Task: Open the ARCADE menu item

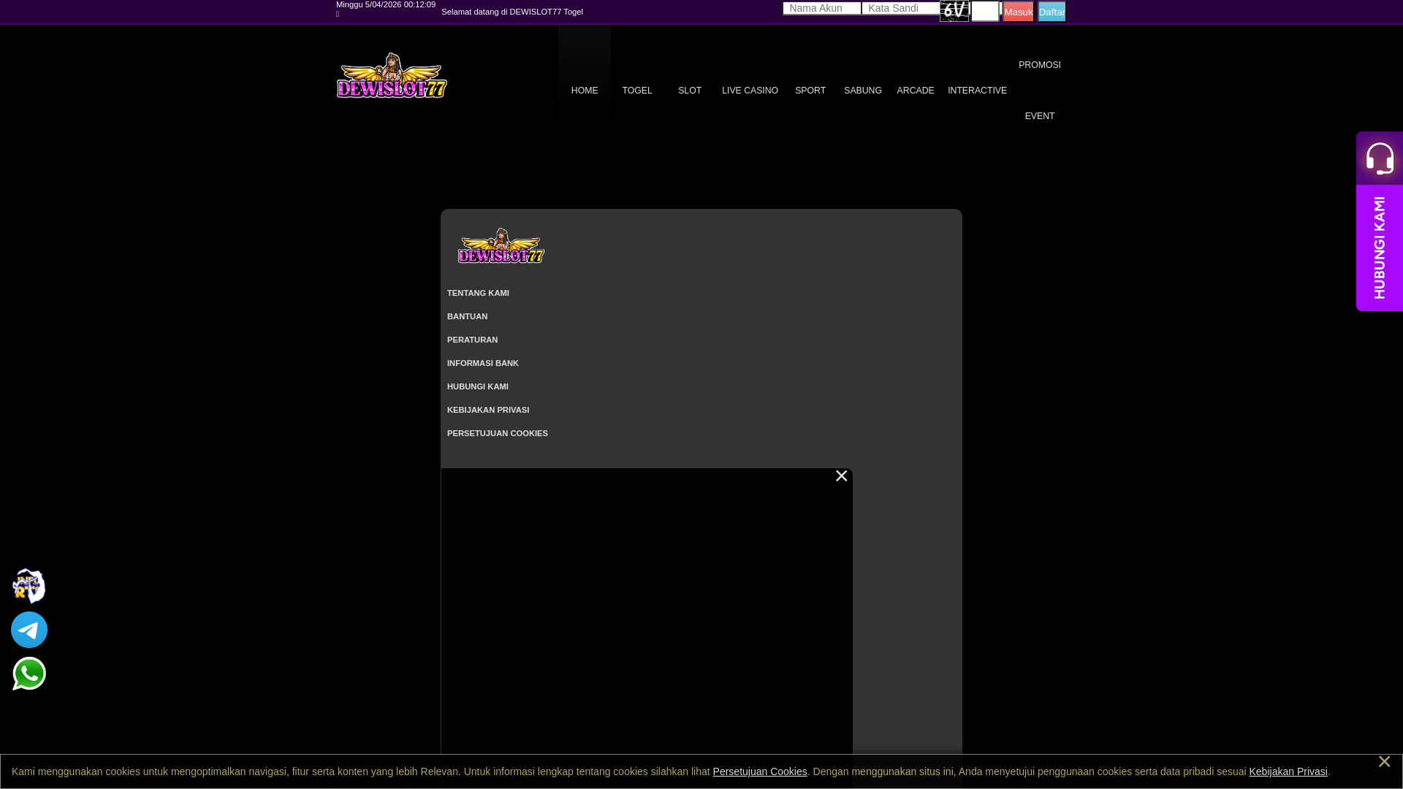Action: (x=916, y=91)
